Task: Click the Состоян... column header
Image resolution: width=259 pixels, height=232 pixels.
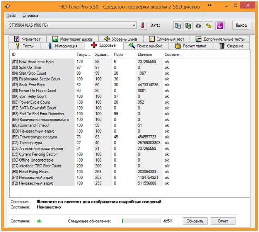Action: coord(174,55)
